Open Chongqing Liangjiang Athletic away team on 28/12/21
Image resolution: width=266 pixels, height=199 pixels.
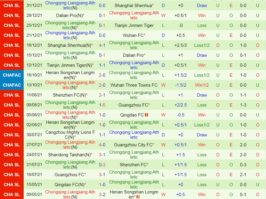pyautogui.click(x=134, y=16)
